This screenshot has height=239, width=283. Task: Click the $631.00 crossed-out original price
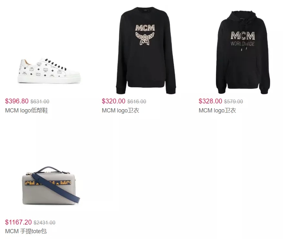pos(40,101)
